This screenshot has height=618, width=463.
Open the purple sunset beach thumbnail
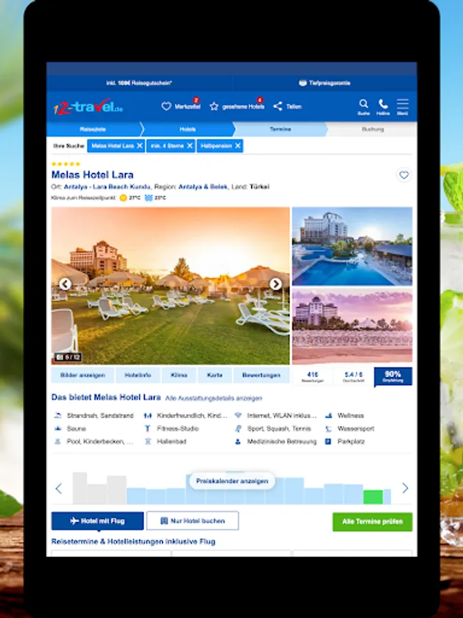click(352, 325)
